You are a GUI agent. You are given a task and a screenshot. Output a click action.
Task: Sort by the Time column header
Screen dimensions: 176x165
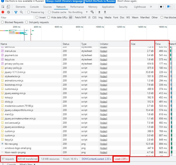161,44
